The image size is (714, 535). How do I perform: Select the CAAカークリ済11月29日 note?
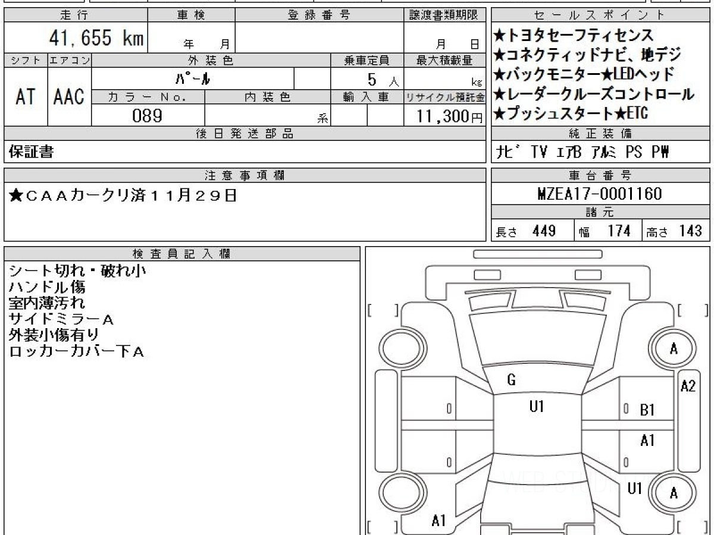click(x=123, y=196)
